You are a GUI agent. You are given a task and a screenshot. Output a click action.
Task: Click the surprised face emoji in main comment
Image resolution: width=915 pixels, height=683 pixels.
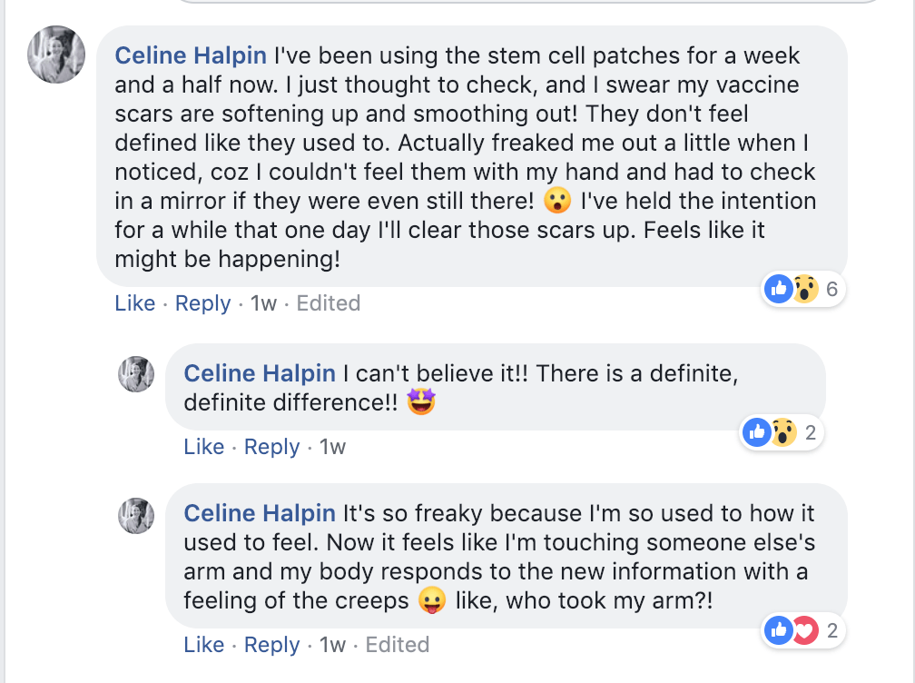tap(556, 201)
